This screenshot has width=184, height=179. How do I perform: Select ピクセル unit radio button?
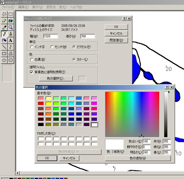74,47
